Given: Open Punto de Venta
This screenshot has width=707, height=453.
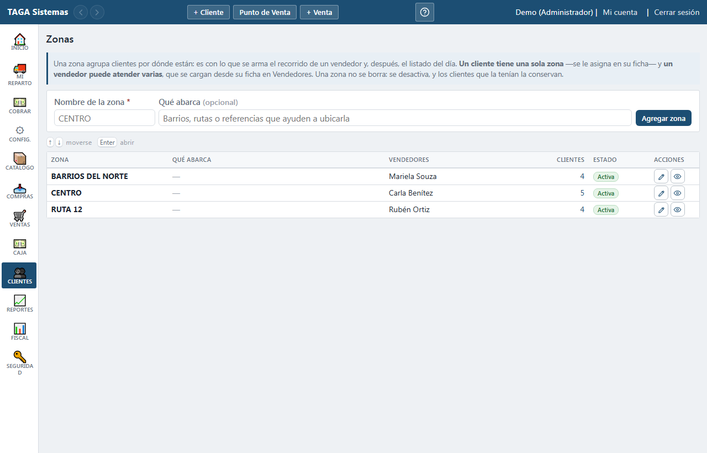Looking at the screenshot, I should (265, 12).
